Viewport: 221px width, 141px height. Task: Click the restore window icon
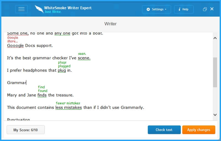[205, 9]
